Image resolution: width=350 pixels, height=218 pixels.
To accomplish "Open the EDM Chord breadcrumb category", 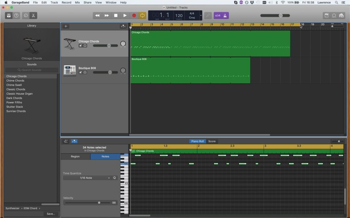I will [30, 208].
